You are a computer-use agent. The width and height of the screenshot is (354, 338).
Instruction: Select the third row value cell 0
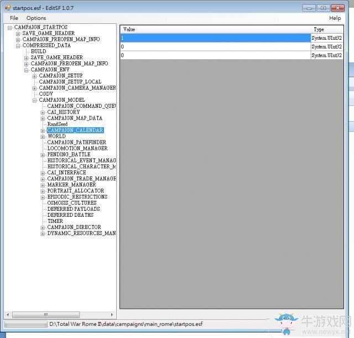coord(216,55)
